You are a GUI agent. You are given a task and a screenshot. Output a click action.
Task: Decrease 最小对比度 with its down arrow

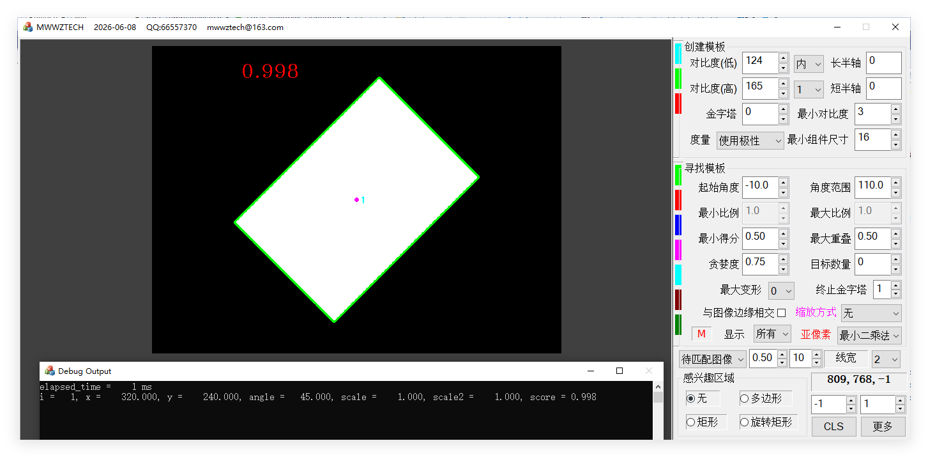(895, 119)
